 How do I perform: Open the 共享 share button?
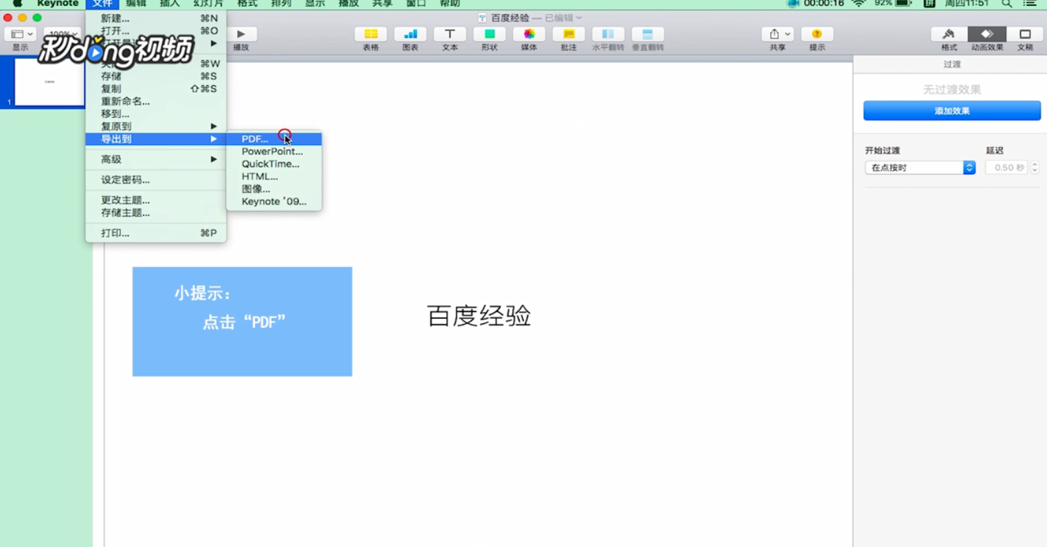point(778,34)
